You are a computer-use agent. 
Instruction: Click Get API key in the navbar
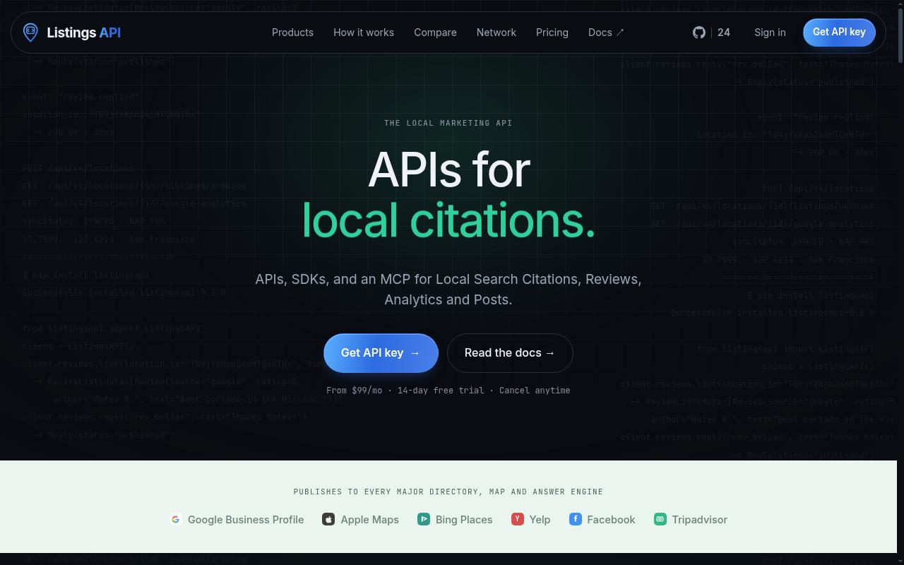[x=839, y=32]
